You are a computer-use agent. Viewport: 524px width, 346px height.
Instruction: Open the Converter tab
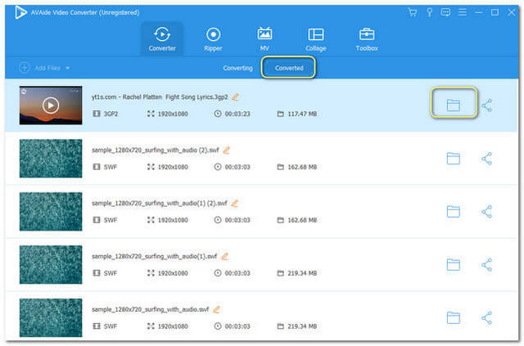click(x=162, y=38)
